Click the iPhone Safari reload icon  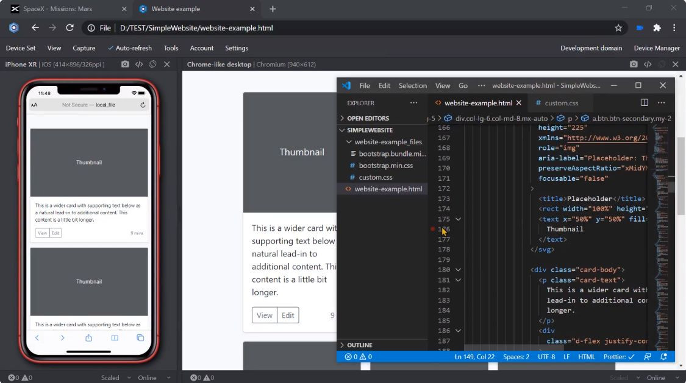143,105
